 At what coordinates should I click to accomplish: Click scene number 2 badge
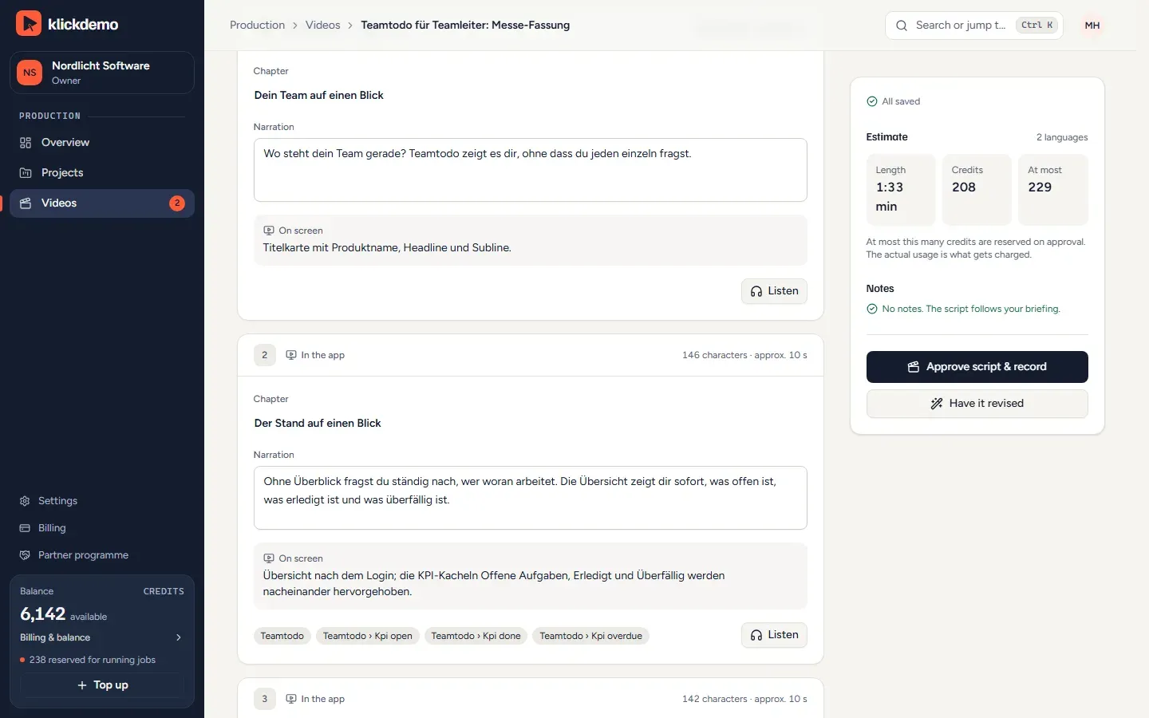point(265,355)
